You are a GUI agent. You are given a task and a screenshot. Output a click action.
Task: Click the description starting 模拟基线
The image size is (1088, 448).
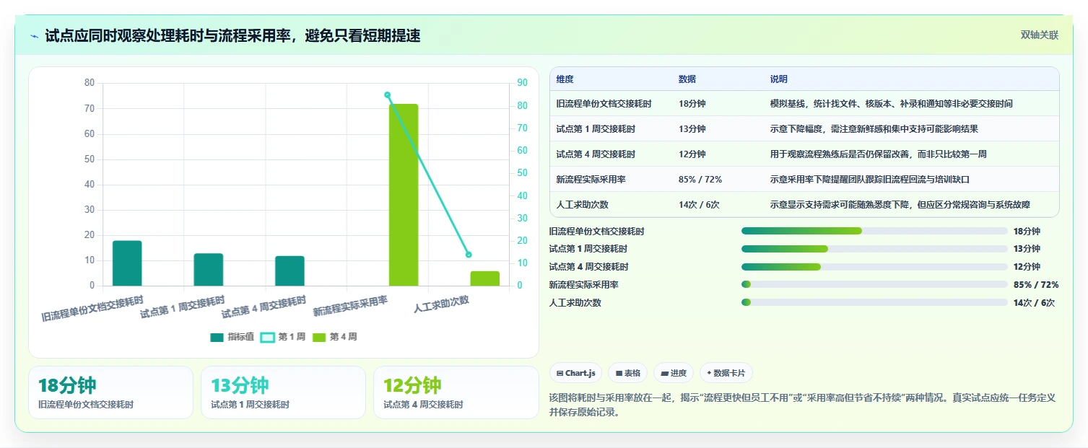pyautogui.click(x=891, y=104)
